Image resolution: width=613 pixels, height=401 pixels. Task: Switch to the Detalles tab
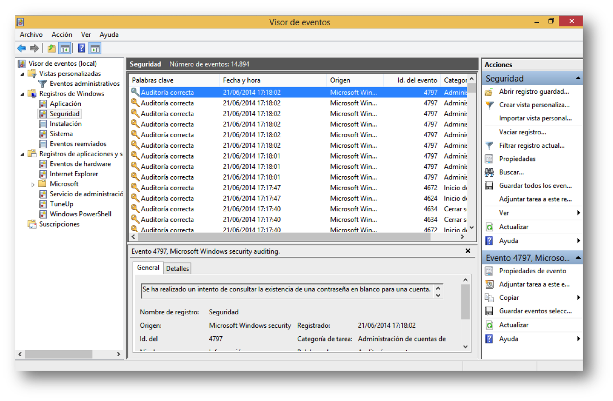click(x=179, y=268)
